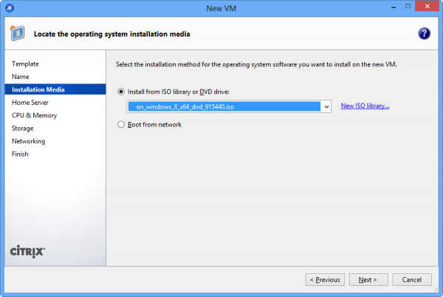The image size is (443, 297).
Task: Go to the Template step
Action: (25, 64)
